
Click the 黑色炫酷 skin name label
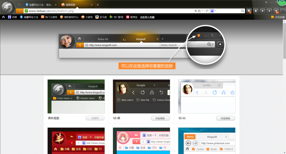coord(54,118)
